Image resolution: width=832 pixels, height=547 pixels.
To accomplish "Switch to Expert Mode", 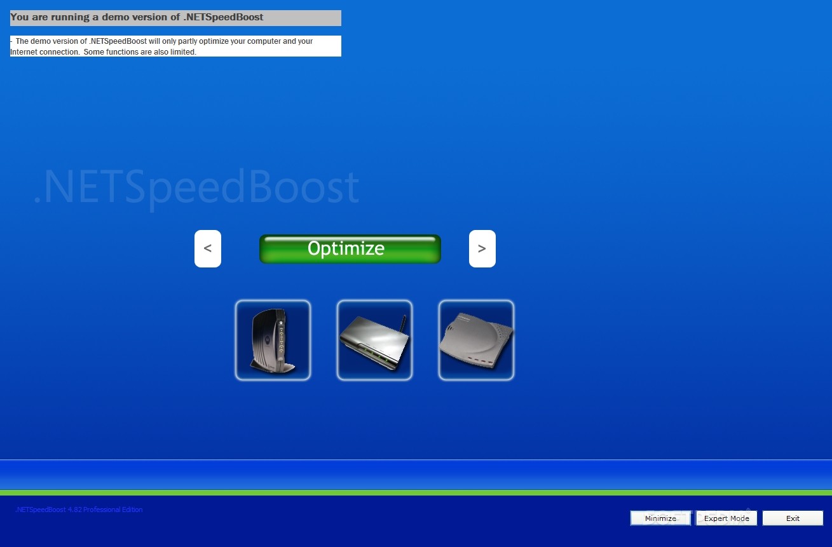I will (726, 518).
